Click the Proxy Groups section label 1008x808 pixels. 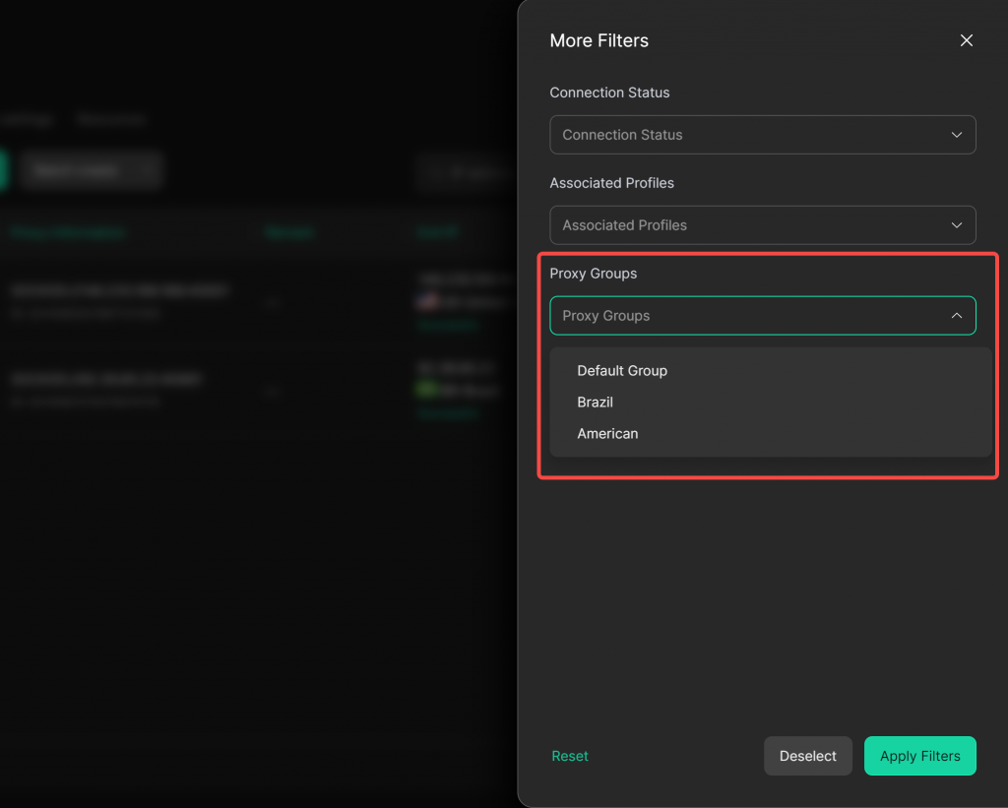click(x=594, y=274)
